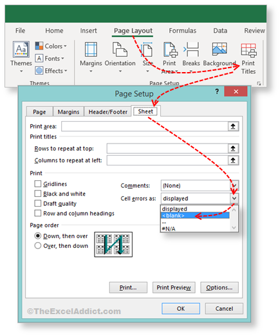Viewport: 280px width, 336px height.
Task: Click the Options... button
Action: [x=219, y=287]
